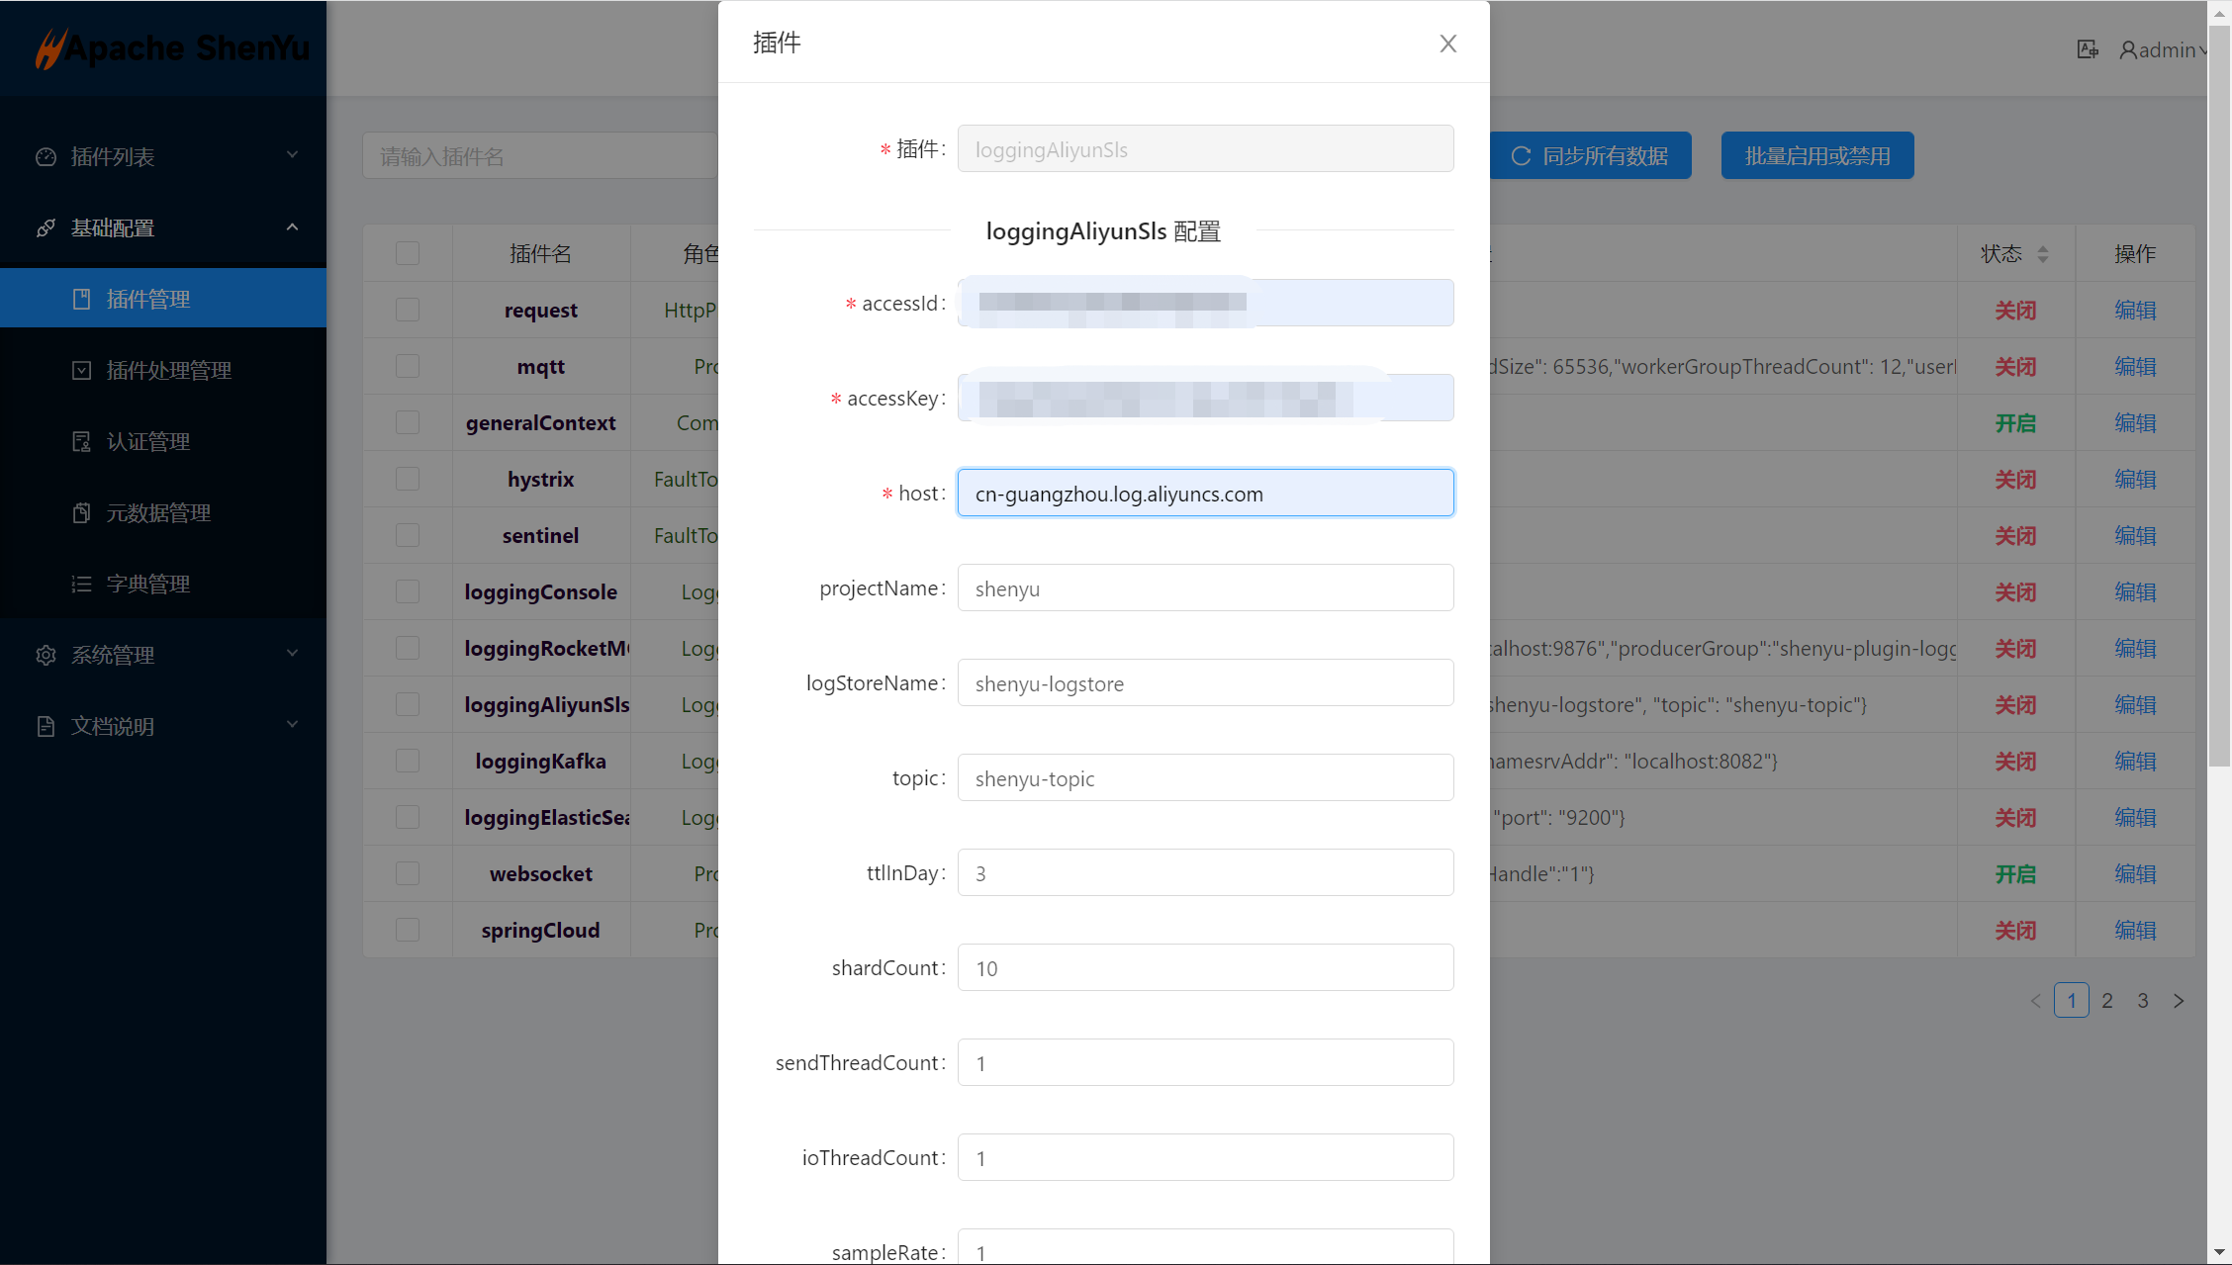Click the refresh icon in 同步所有数据 button

1522,156
